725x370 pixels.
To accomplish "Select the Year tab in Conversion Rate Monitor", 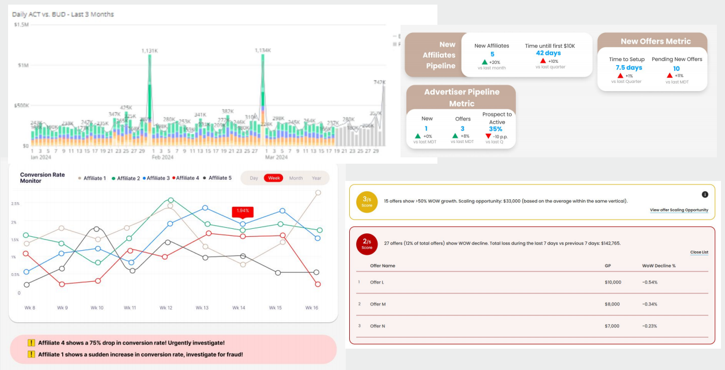I will click(x=316, y=178).
